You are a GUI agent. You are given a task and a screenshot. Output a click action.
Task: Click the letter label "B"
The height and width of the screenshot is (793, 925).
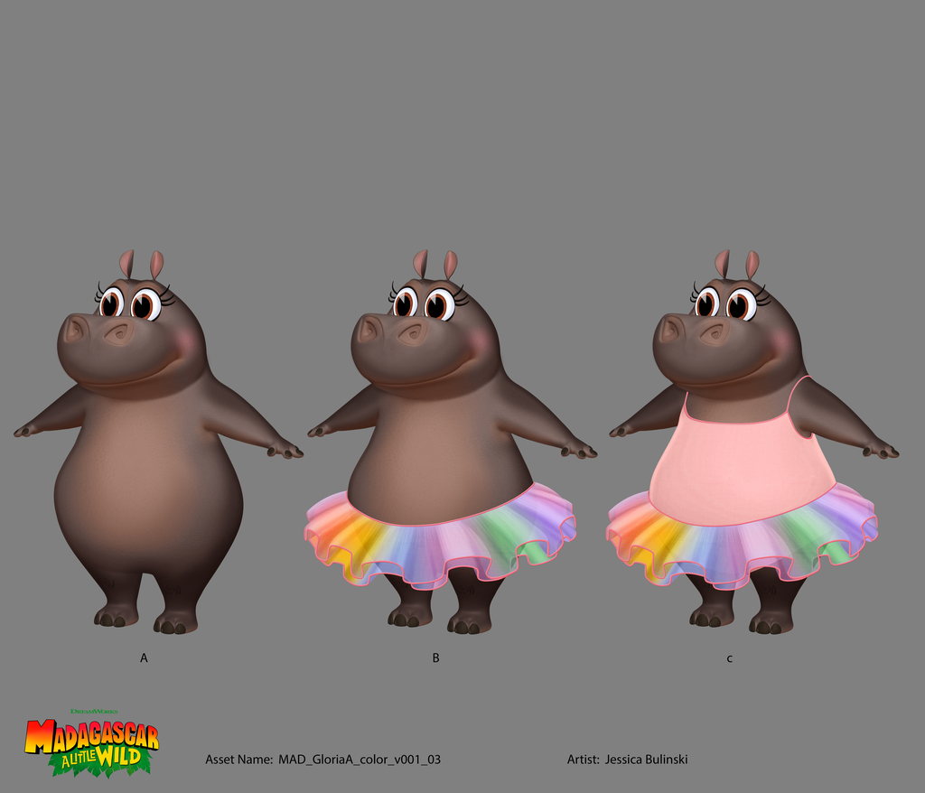[436, 658]
